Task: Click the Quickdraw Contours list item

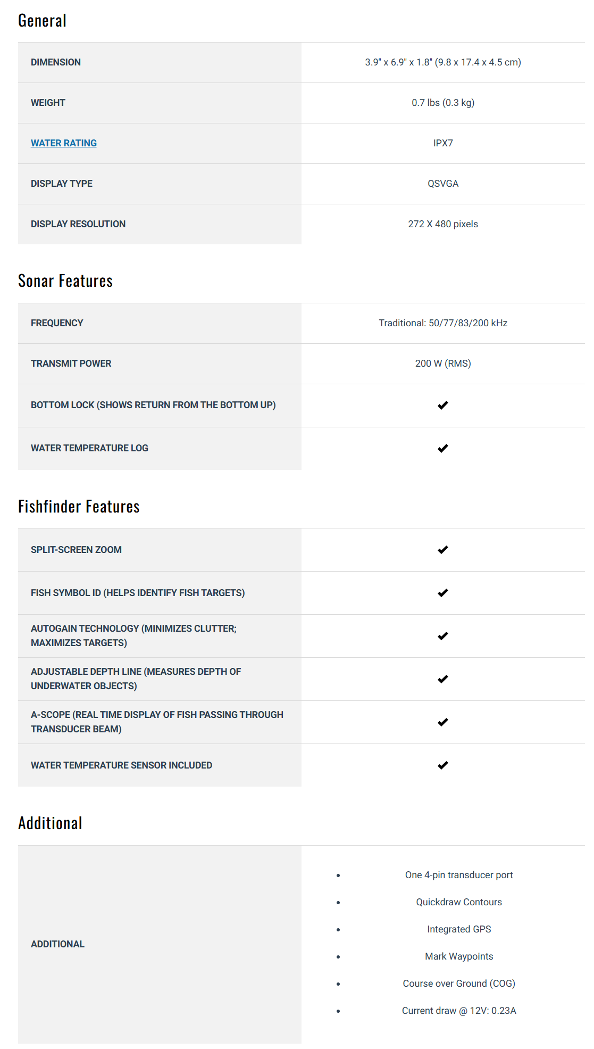Action: (459, 902)
